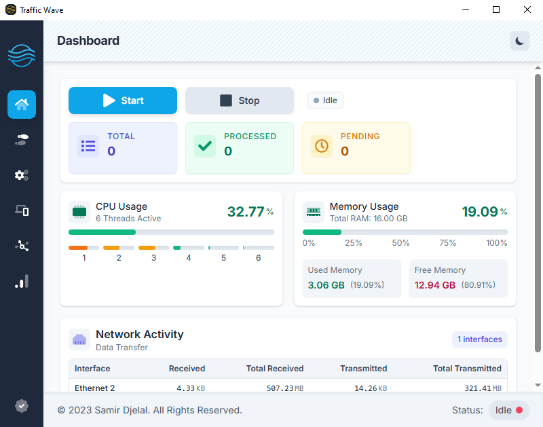This screenshot has width=543, height=427.
Task: Click the Total Transmitted column header
Action: [467, 369]
